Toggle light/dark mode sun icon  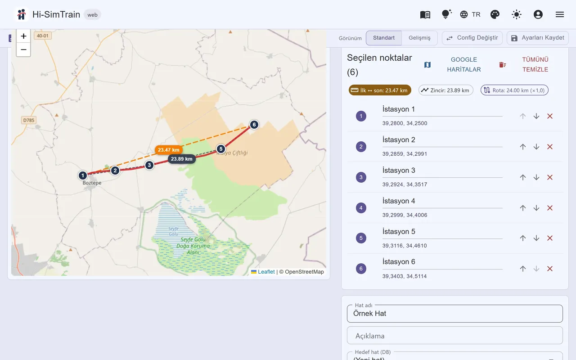click(x=517, y=14)
